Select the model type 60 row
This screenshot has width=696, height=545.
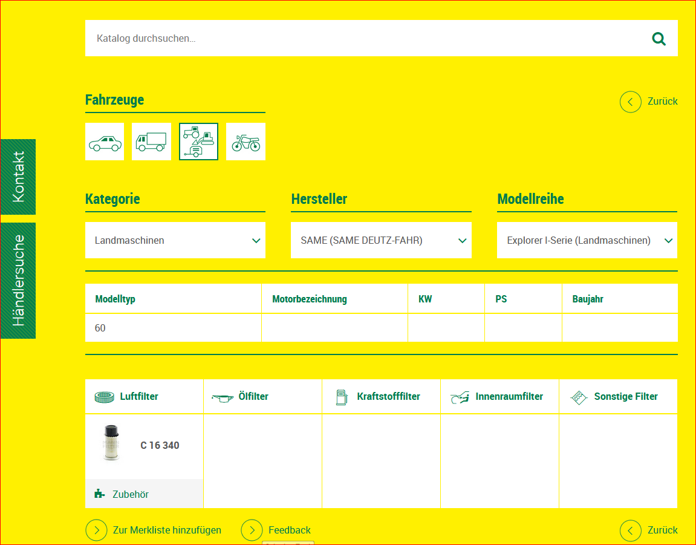173,328
